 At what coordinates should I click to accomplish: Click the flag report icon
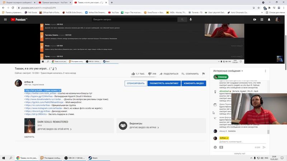203,74
